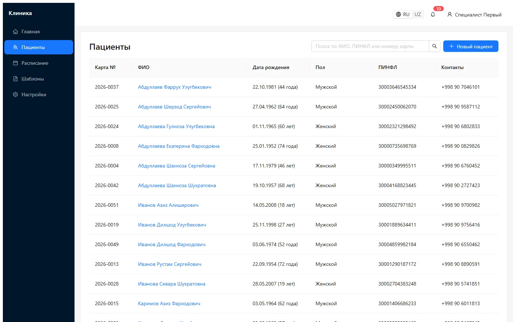Image resolution: width=516 pixels, height=322 pixels.
Task: Open Настройки in the sidebar
Action: pos(39,94)
